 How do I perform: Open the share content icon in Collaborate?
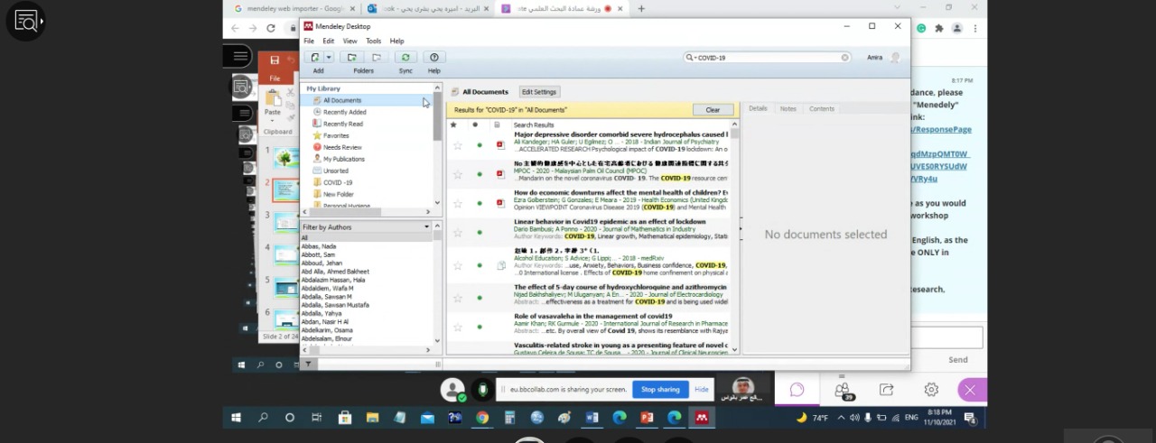coord(886,390)
